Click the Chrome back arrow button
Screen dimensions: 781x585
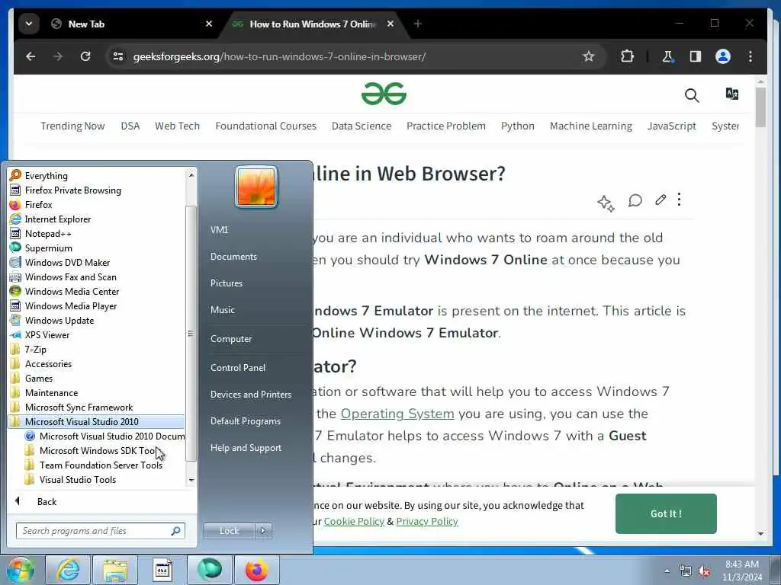[x=31, y=56]
